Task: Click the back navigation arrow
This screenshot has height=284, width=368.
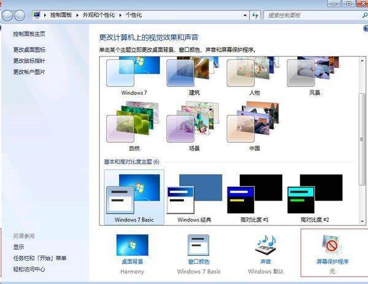Action: pyautogui.click(x=7, y=16)
